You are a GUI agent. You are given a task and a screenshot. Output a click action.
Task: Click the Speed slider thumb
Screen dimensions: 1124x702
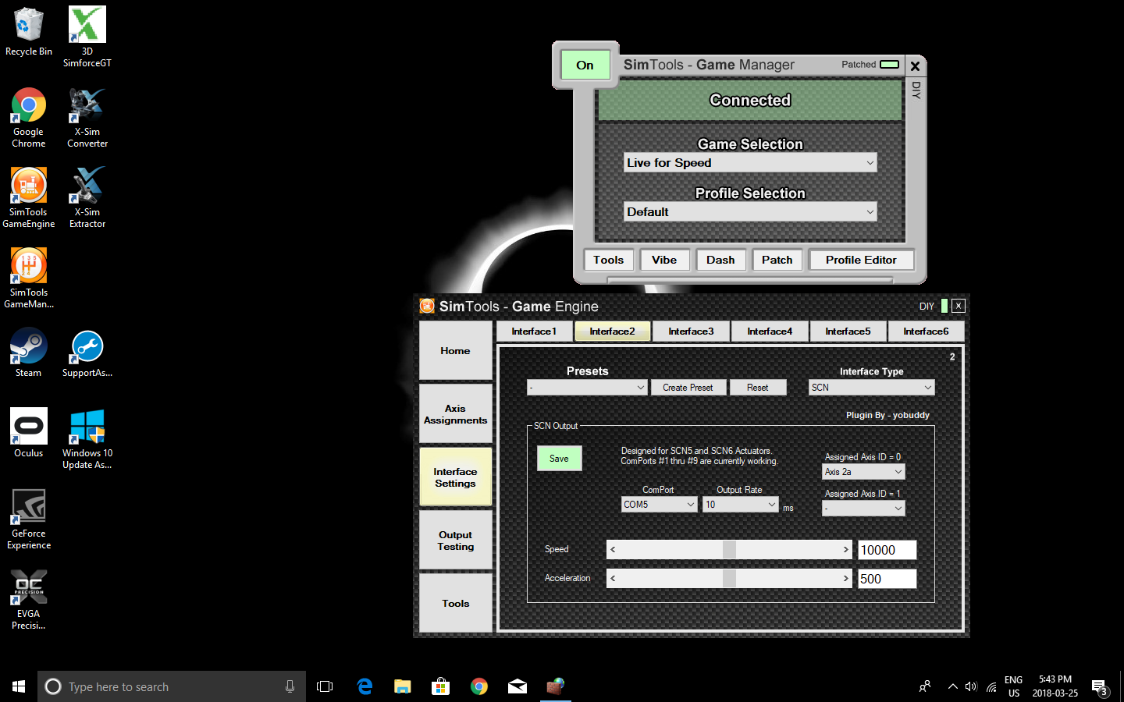click(729, 550)
